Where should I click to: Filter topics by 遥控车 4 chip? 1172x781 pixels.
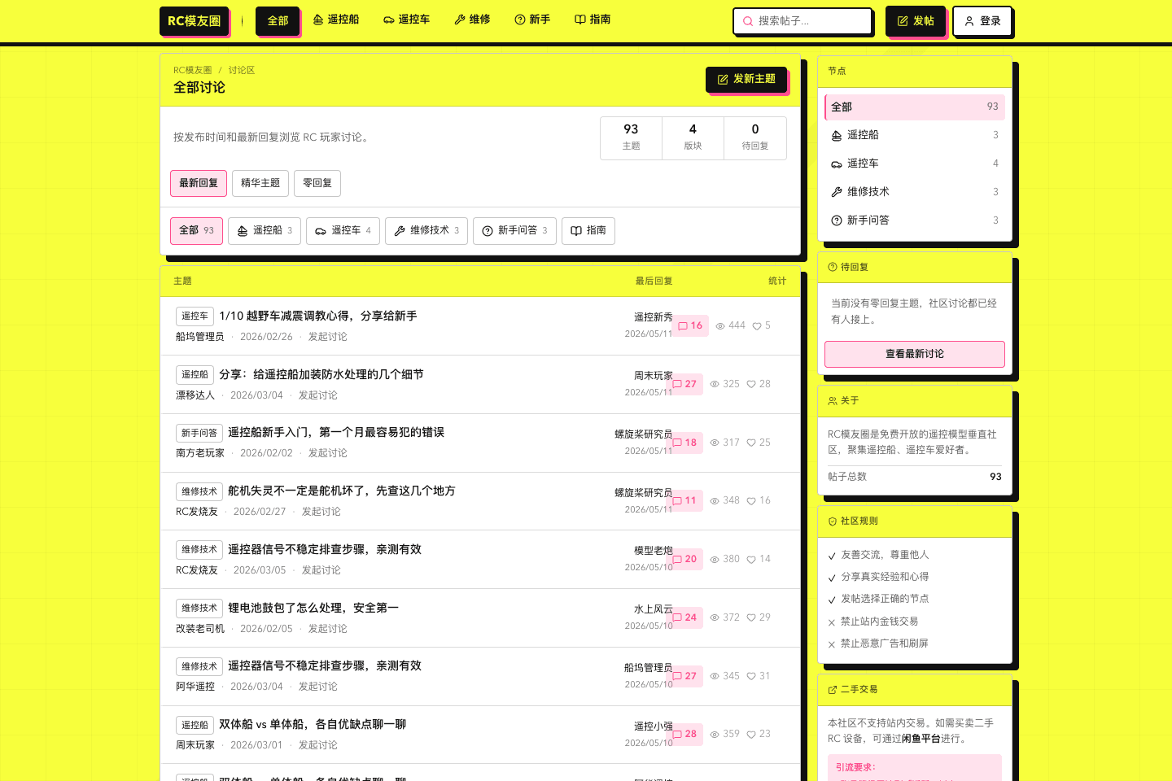pyautogui.click(x=343, y=231)
